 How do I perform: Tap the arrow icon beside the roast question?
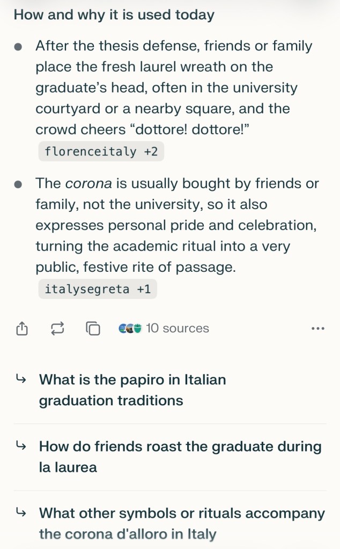tap(21, 446)
